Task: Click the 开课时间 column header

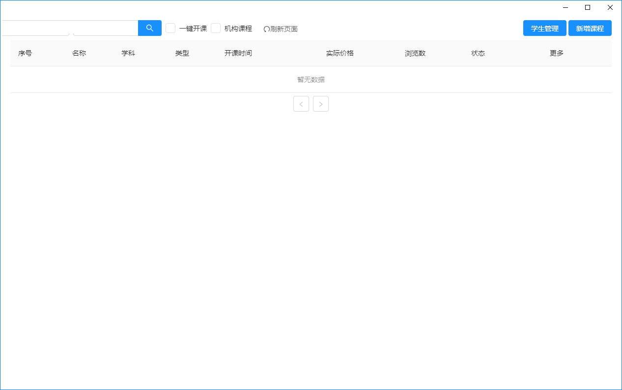Action: pos(238,53)
